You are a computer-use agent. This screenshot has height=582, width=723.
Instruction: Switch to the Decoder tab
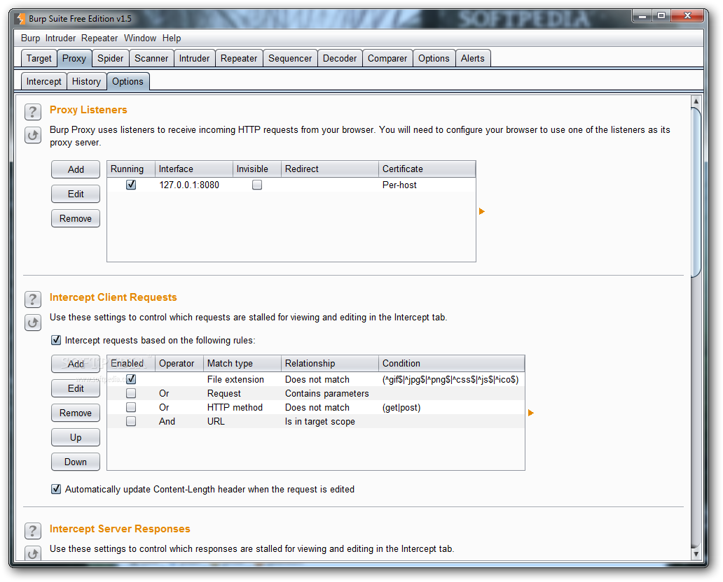pos(340,59)
